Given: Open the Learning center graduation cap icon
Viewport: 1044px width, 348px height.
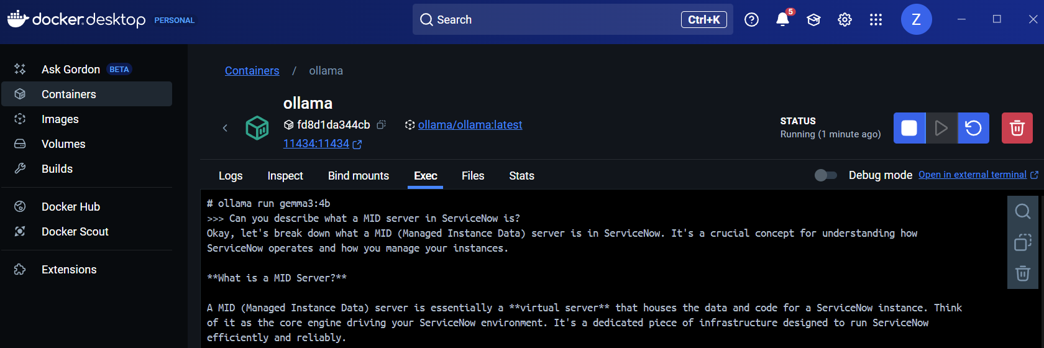Looking at the screenshot, I should (x=813, y=20).
